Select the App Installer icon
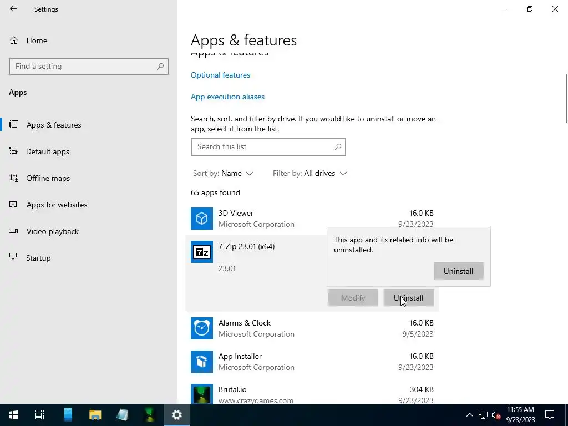The height and width of the screenshot is (426, 568). pos(202,362)
